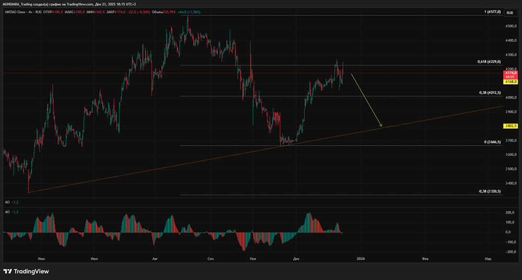The height and width of the screenshot is (280, 522).
Task: Click the 0,0 oscillator scale label
Action: coord(508,232)
